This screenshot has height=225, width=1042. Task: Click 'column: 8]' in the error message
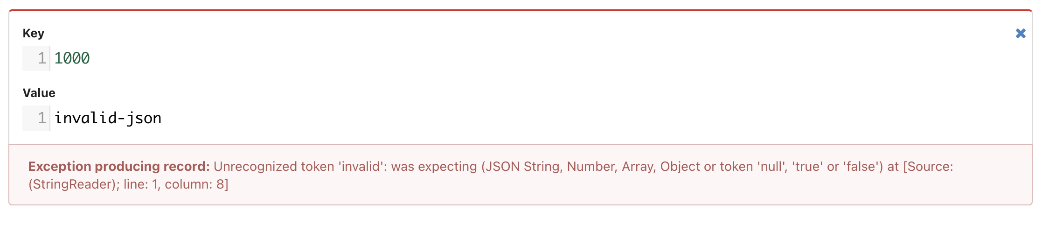(x=196, y=184)
